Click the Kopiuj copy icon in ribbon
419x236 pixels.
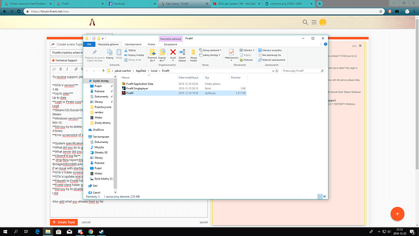(x=109, y=54)
